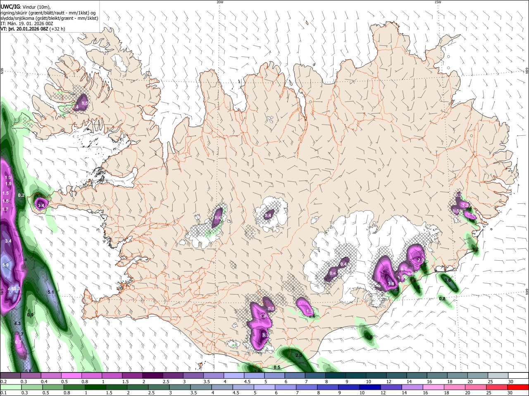Click the "VT: þri. 20.01.2026 08Z (+32 h)" text
Viewport: 529px width, 396px height.
point(33,29)
